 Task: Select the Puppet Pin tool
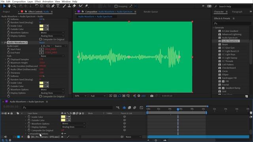(x=87, y=6)
